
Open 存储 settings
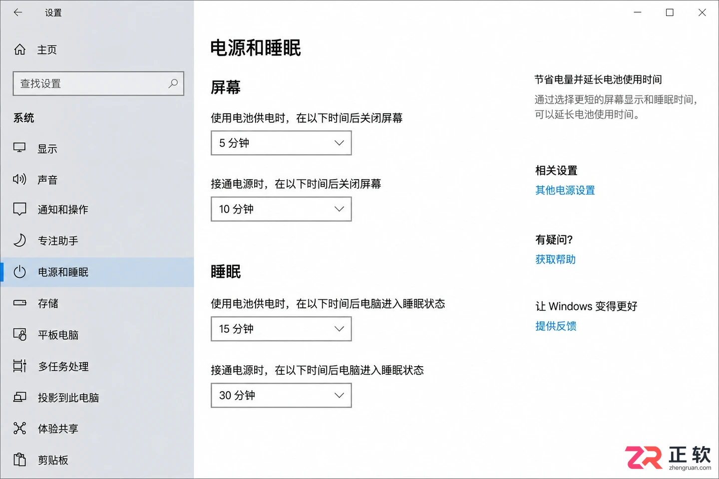(x=97, y=303)
